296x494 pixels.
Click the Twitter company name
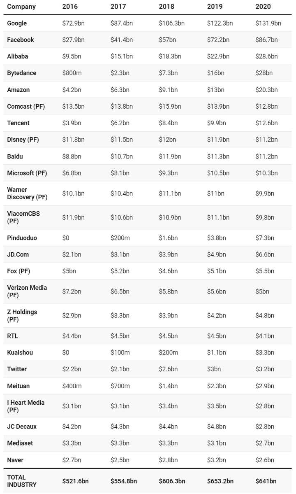click(x=17, y=369)
